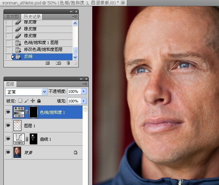Click the history scrollbar up arrow

(75, 23)
